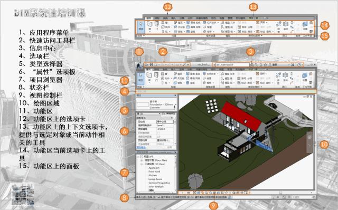Select the 幕墙系统 tool in main window ribbon
Image resolution: width=338 pixels, height=210 pixels.
coord(193,74)
